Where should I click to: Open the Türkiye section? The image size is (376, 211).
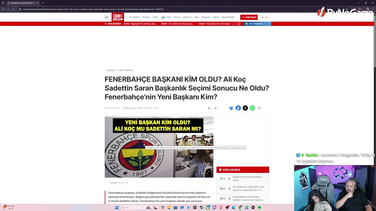(x=146, y=17)
